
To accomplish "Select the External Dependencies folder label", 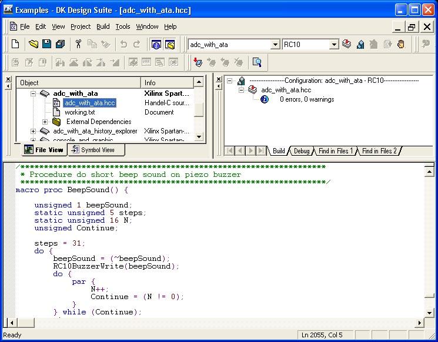I will (x=99, y=122).
